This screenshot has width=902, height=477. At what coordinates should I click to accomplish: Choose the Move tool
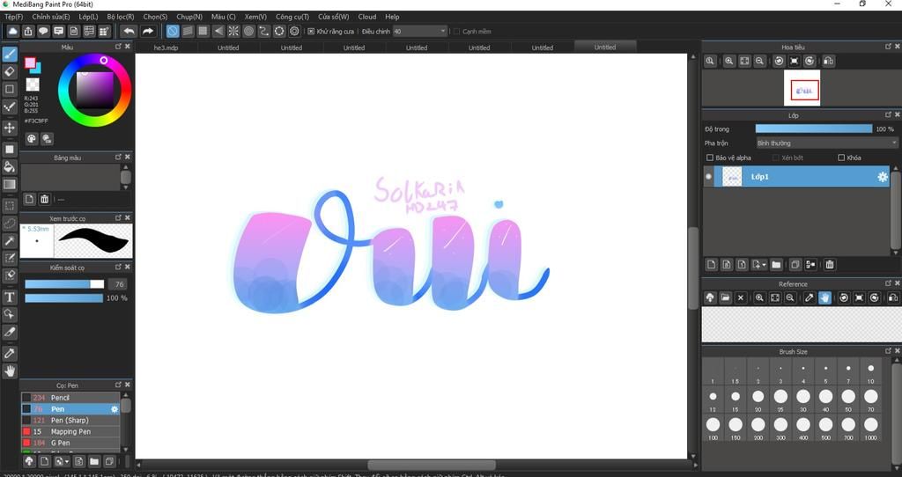[10, 127]
